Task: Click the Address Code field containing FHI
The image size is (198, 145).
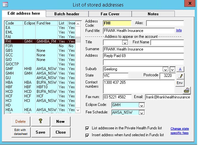Action: click(117, 23)
